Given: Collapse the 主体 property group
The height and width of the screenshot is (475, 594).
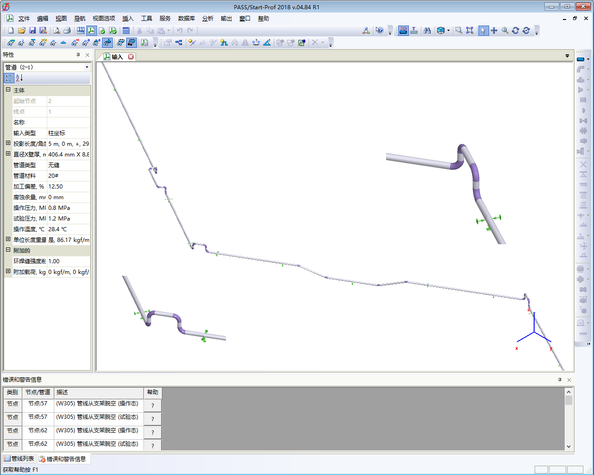Looking at the screenshot, I should click(8, 90).
